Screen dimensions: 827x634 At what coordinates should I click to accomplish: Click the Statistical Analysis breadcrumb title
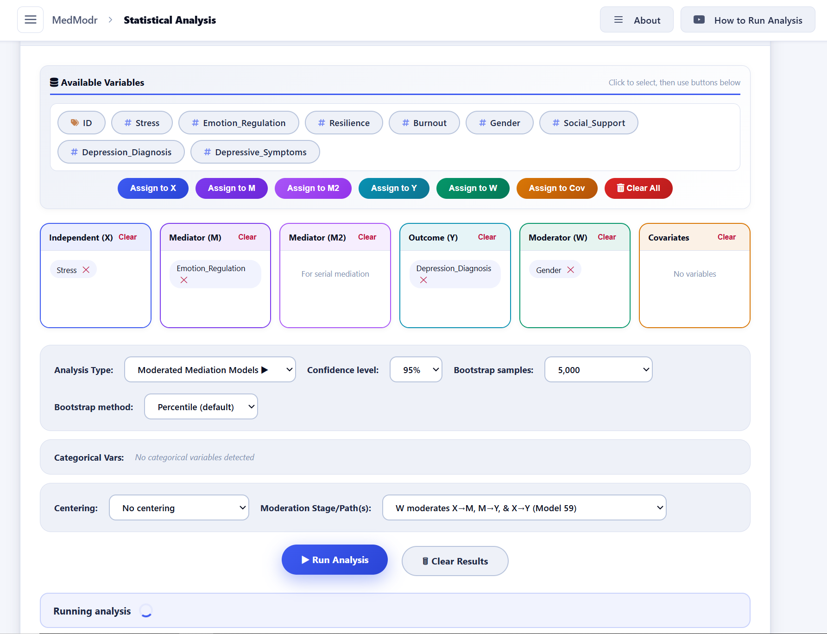coord(170,20)
